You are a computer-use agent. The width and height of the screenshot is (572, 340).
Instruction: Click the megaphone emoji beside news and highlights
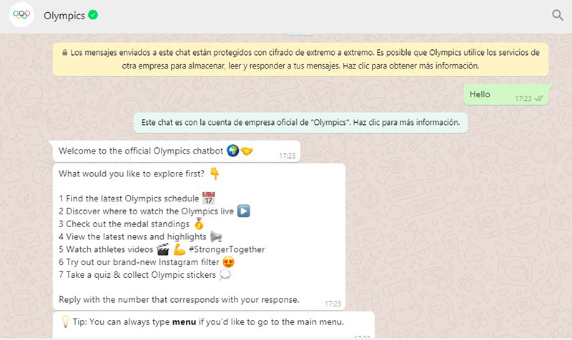(x=216, y=236)
